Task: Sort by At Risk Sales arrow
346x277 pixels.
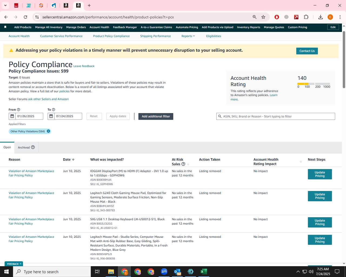Action: (188, 164)
